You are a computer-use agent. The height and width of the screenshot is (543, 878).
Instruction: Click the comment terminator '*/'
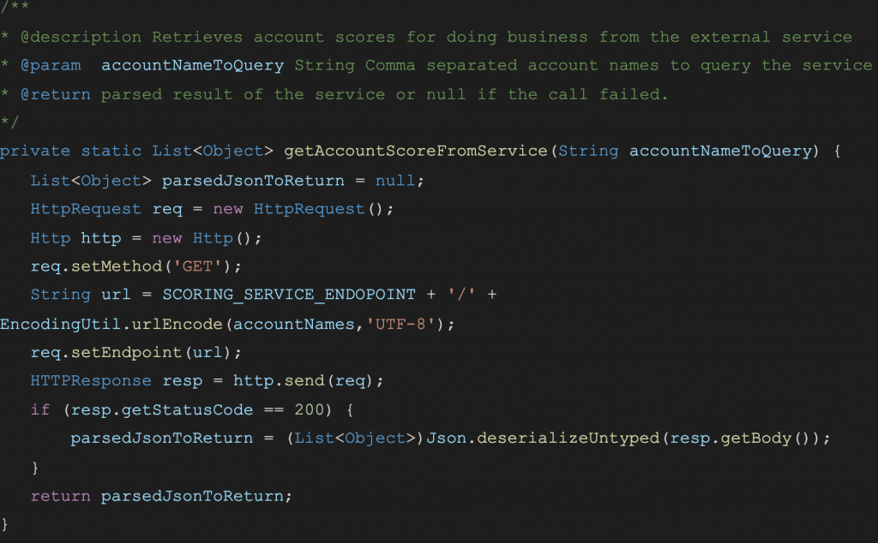pyautogui.click(x=9, y=122)
